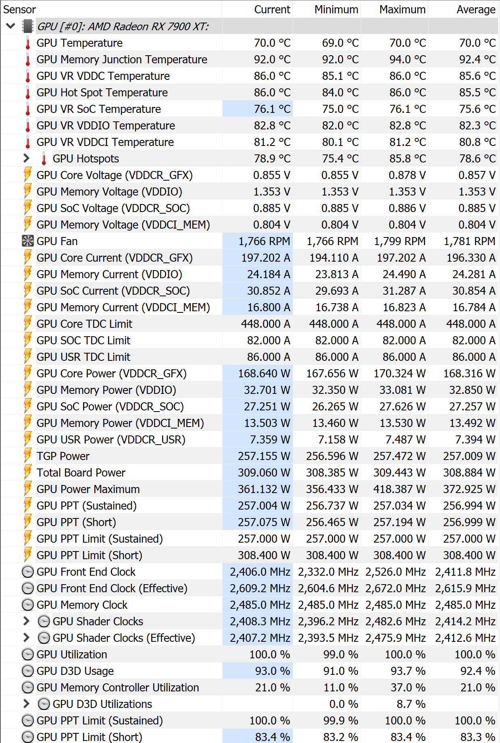
Task: Click the 93.0 % current D3D usage value
Action: (273, 671)
